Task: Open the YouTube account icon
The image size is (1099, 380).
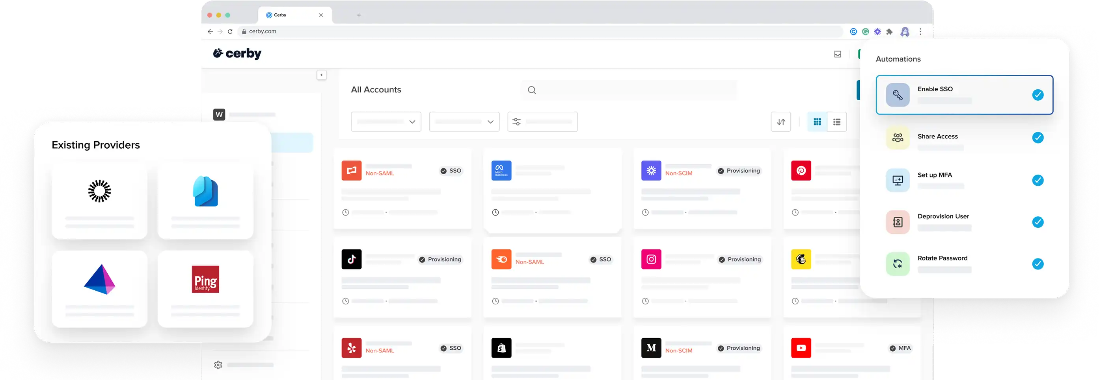Action: tap(801, 348)
